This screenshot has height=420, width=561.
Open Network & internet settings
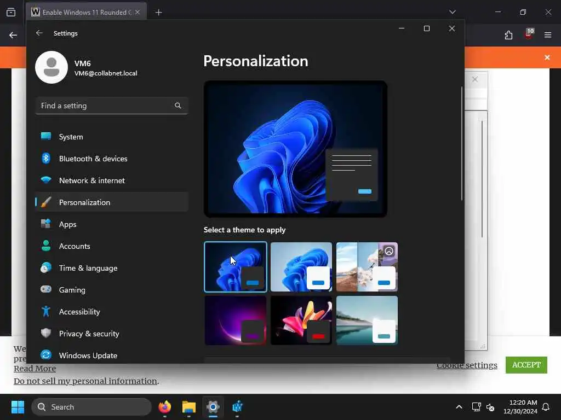(112, 180)
